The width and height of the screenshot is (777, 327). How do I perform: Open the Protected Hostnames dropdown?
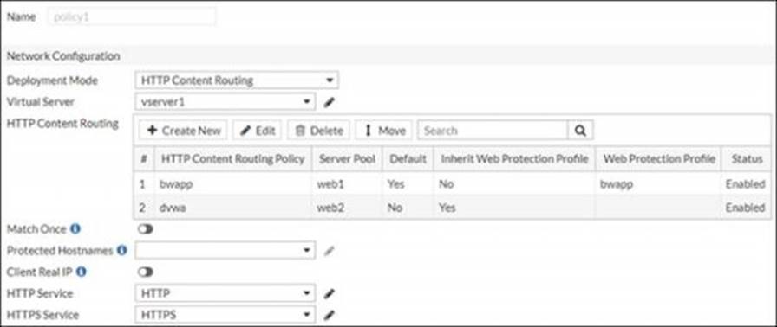225,250
